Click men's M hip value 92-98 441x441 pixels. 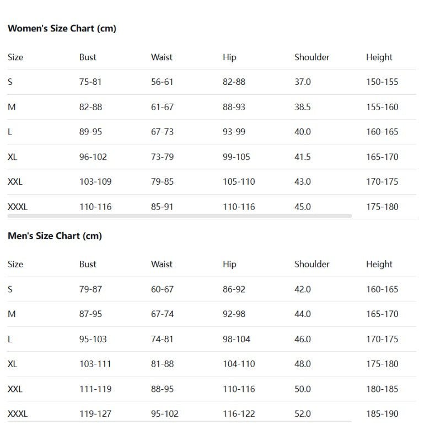(234, 314)
